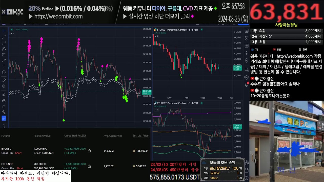Open the alerts clock icon
This screenshot has width=324, height=182.
pos(246,38)
